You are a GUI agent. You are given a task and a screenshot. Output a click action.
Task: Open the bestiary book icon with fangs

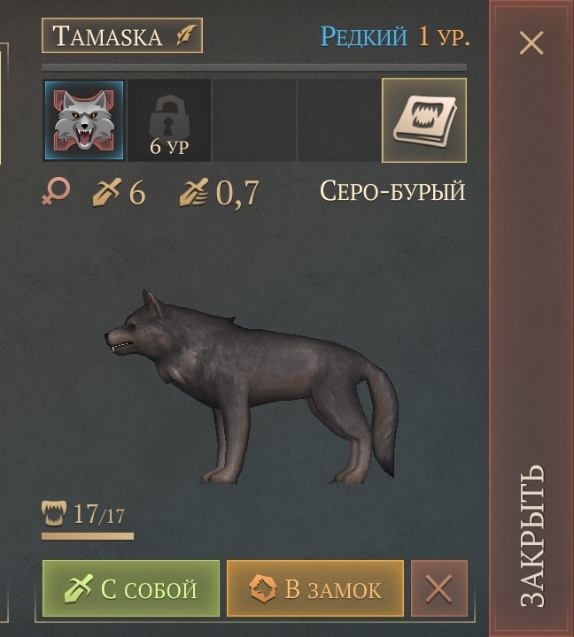(424, 120)
